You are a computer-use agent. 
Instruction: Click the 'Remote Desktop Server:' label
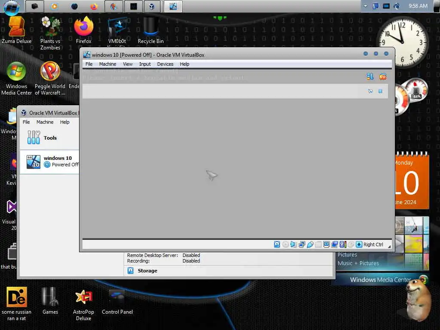point(153,255)
